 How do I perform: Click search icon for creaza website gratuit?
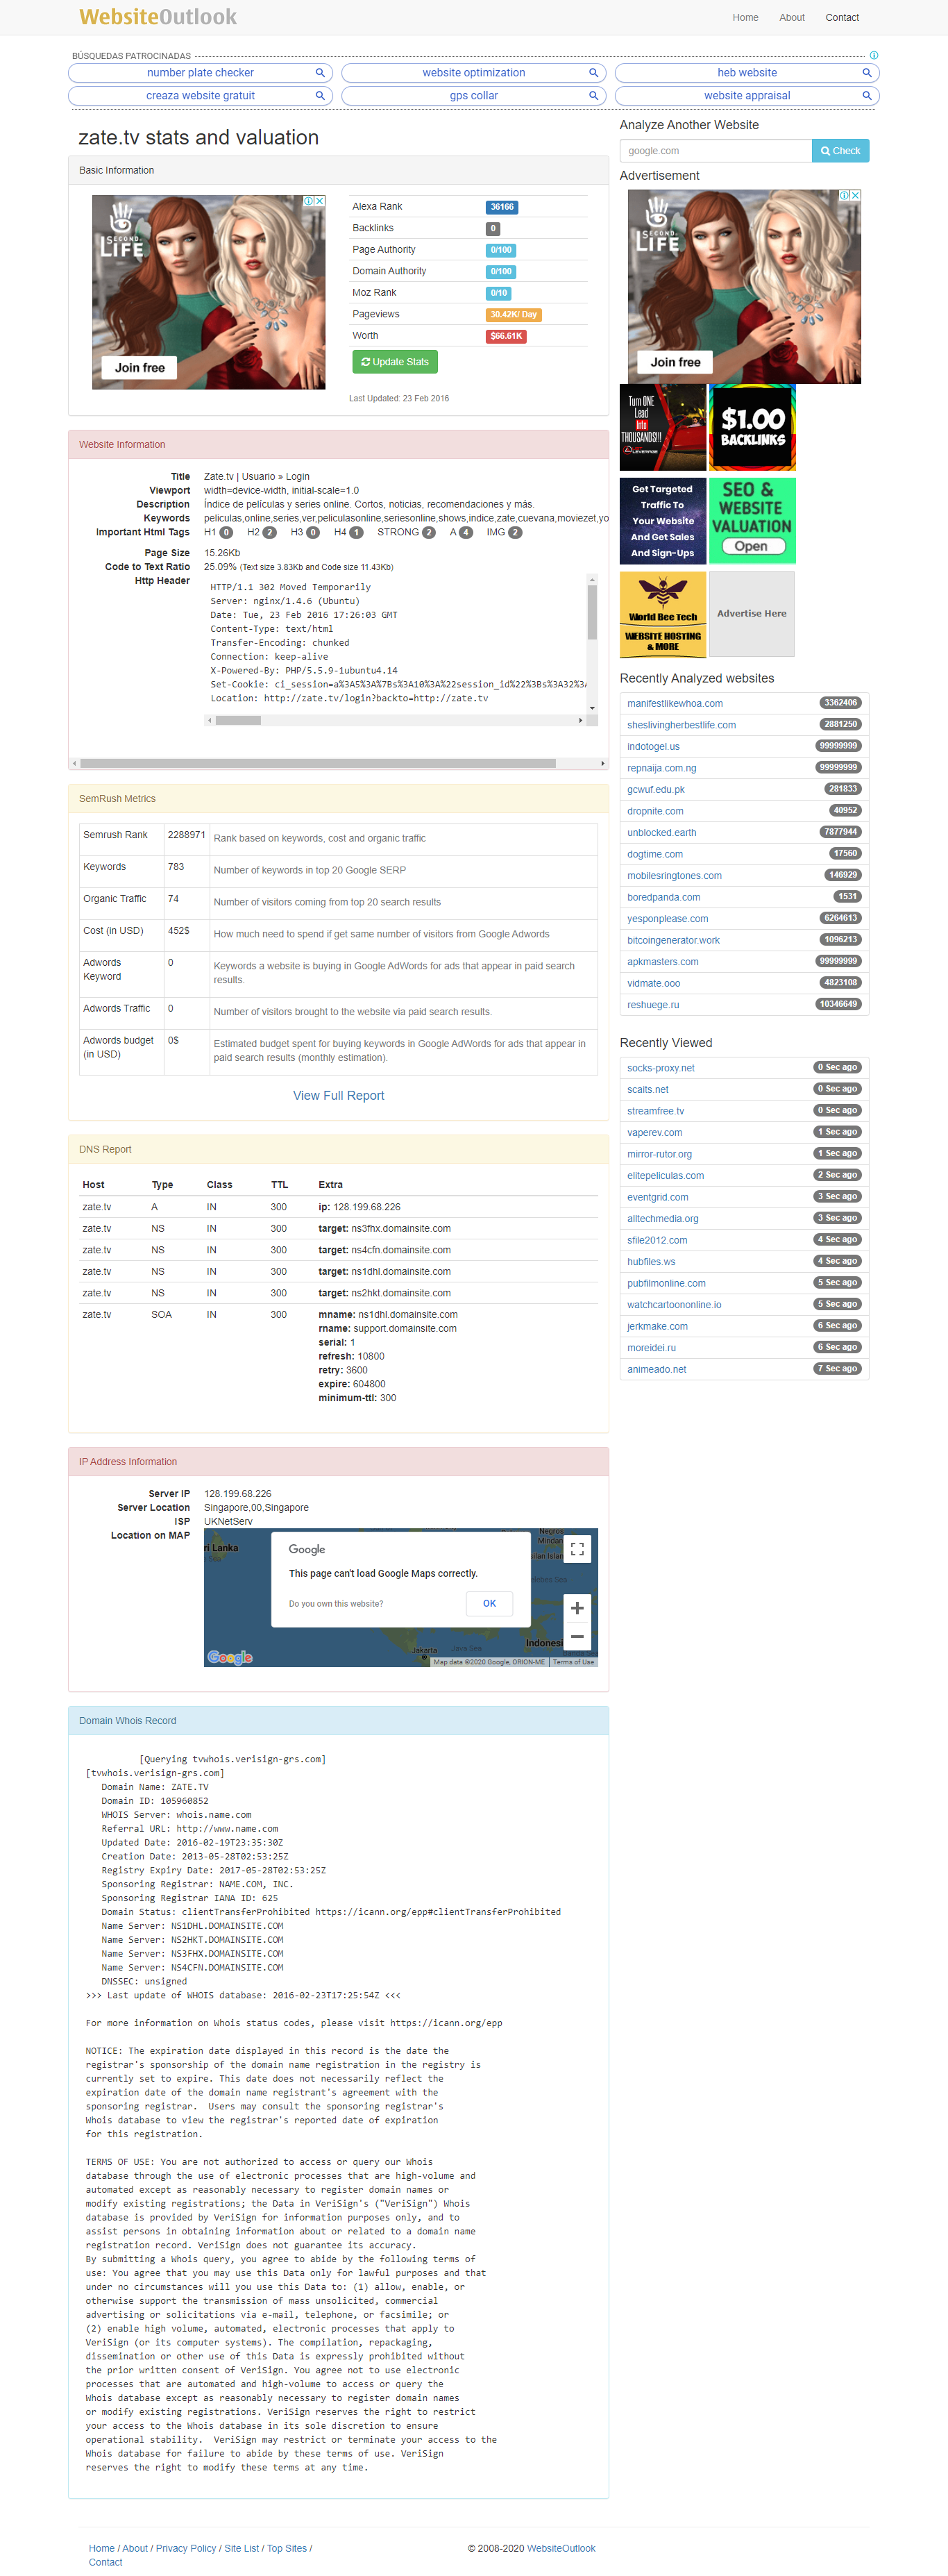tap(320, 96)
